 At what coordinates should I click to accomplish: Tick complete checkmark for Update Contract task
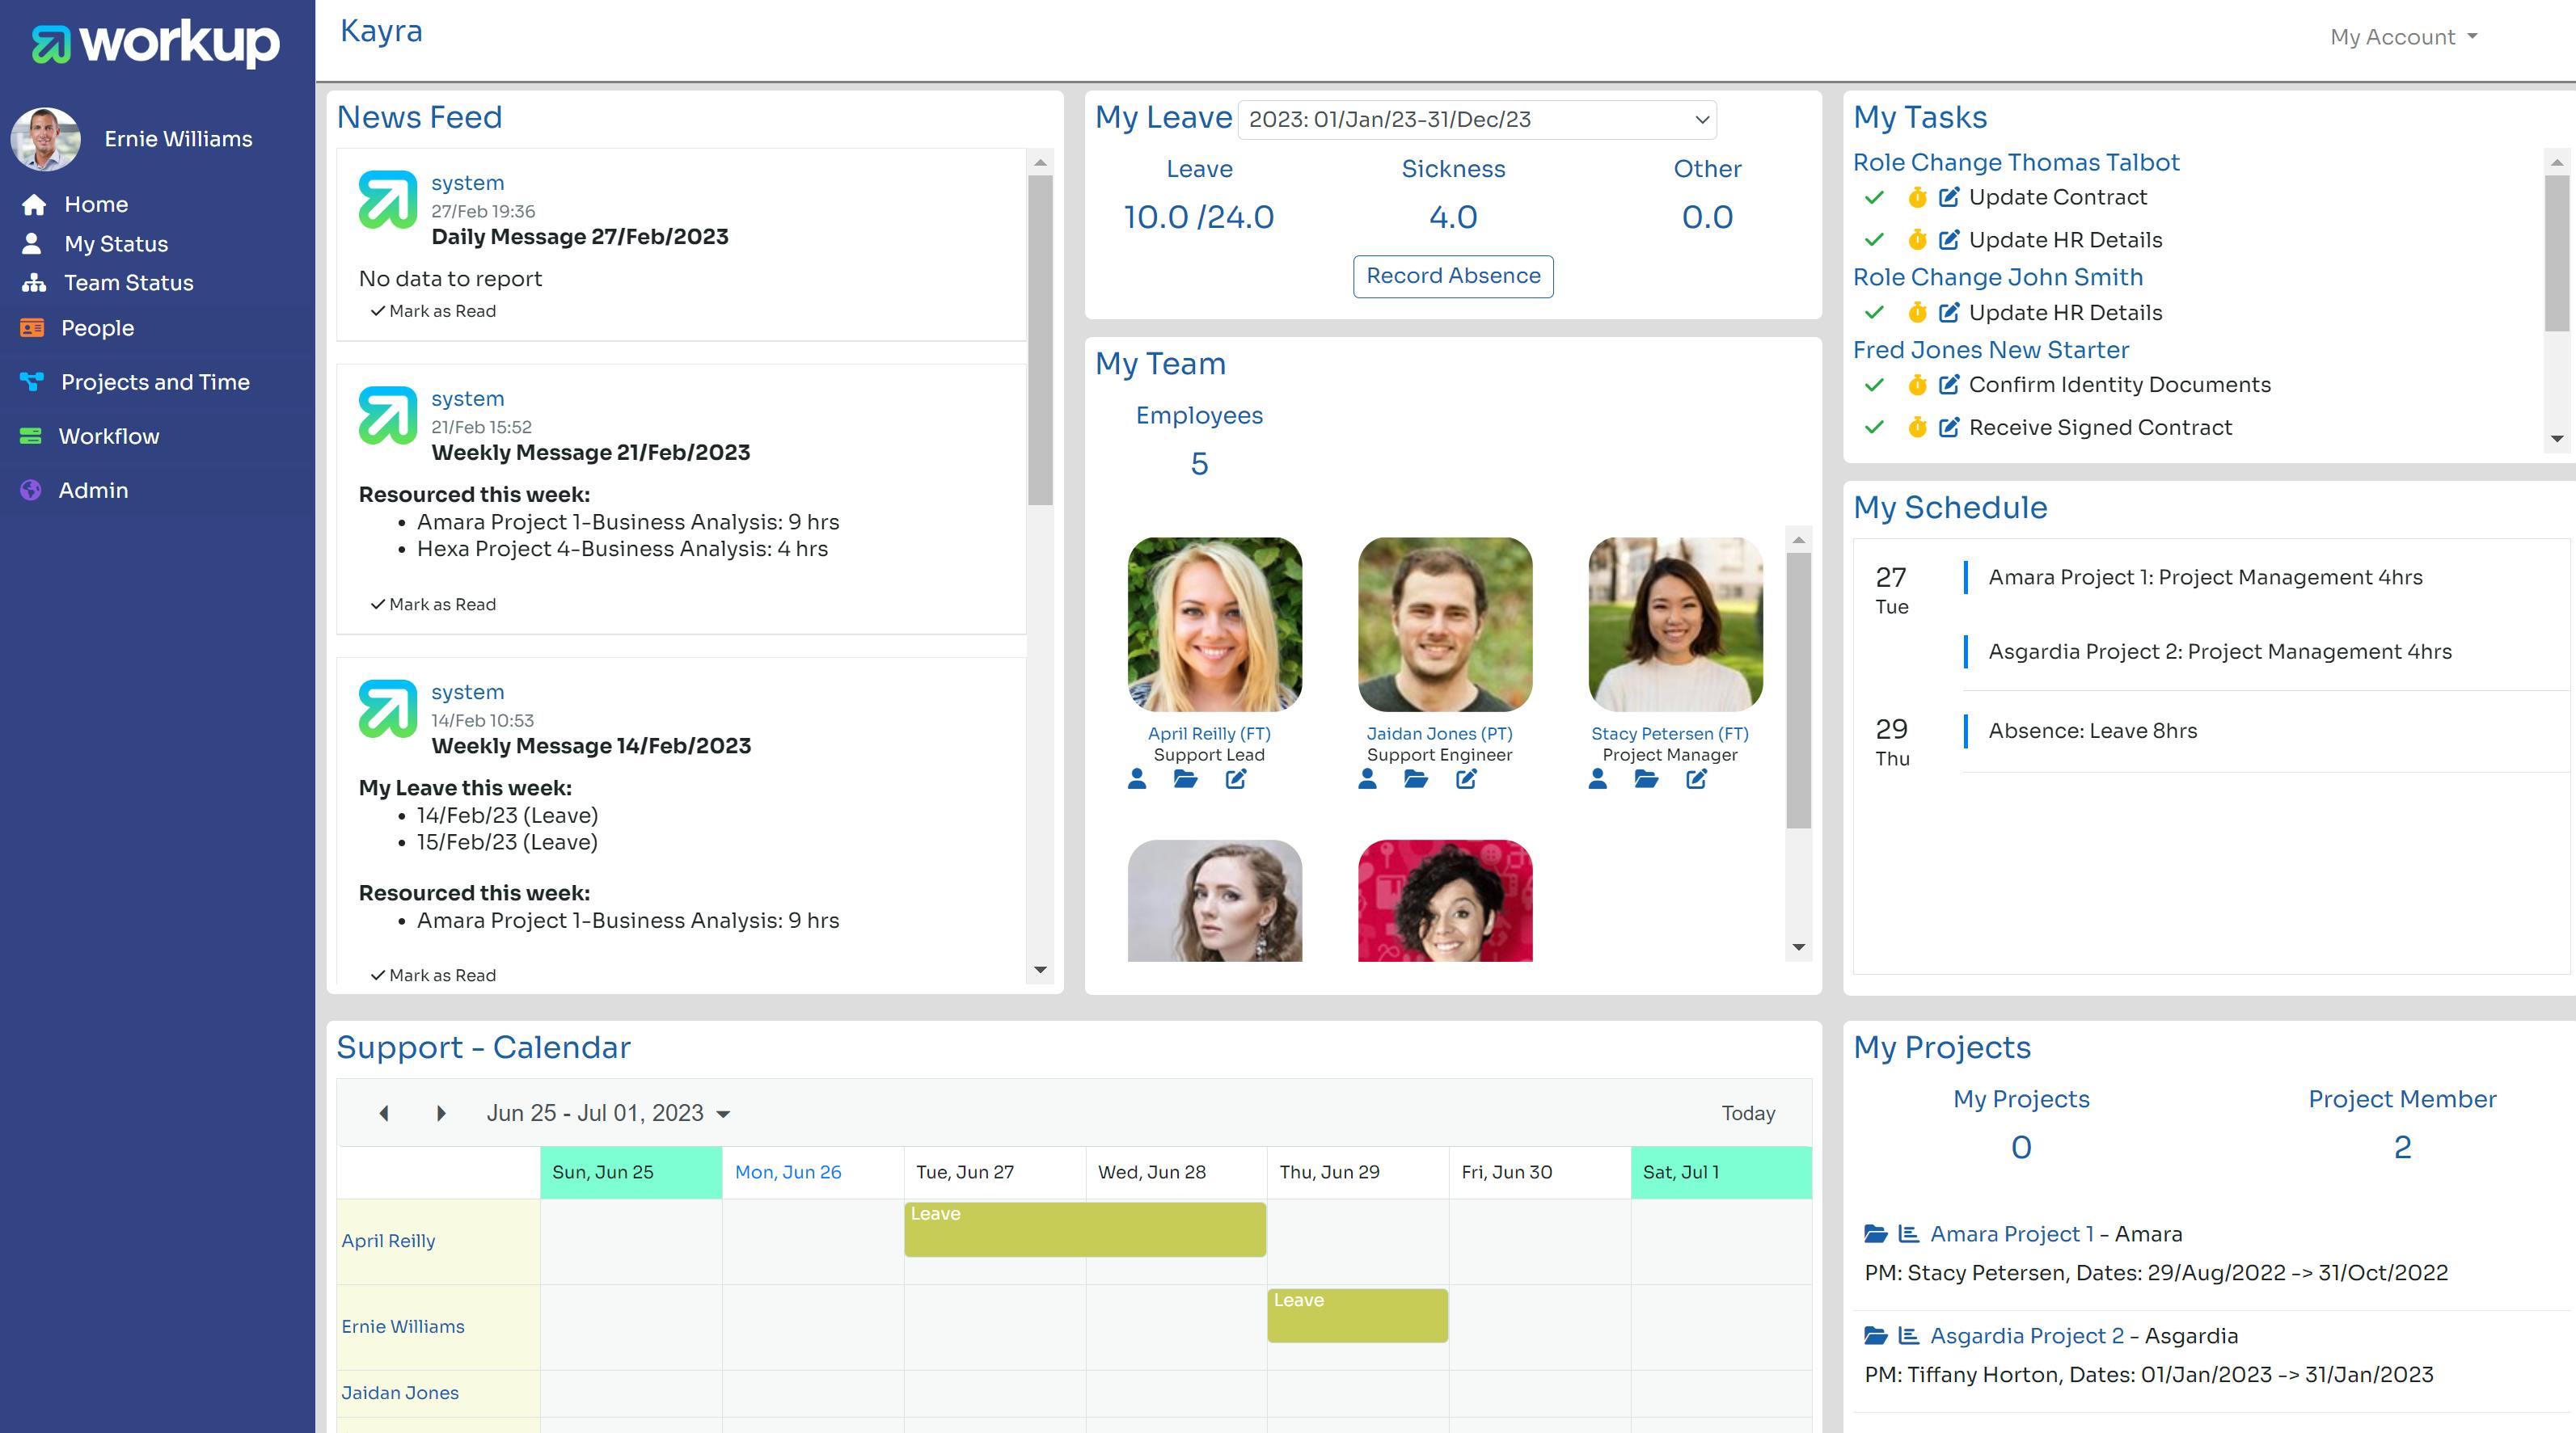point(1874,198)
